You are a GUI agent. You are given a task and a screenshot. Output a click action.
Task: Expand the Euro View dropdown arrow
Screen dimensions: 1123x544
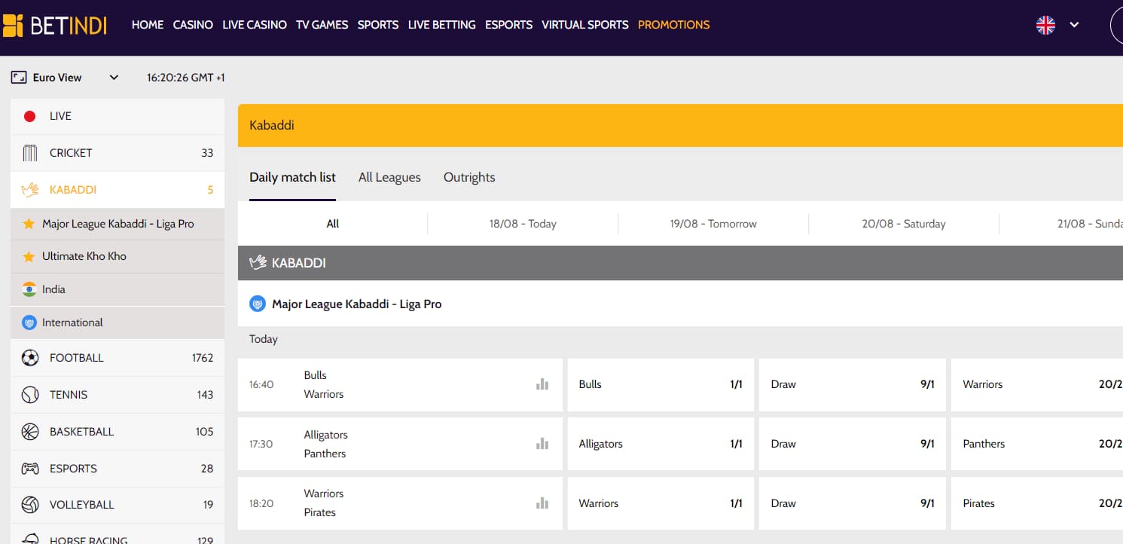coord(114,77)
